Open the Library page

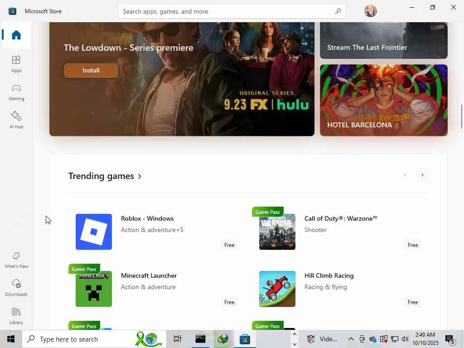16,316
